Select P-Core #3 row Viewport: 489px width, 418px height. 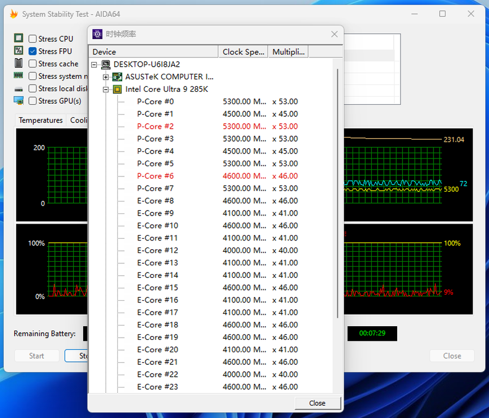[217, 139]
